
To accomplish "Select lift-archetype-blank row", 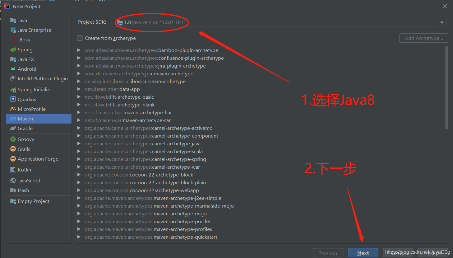I will pos(261,105).
